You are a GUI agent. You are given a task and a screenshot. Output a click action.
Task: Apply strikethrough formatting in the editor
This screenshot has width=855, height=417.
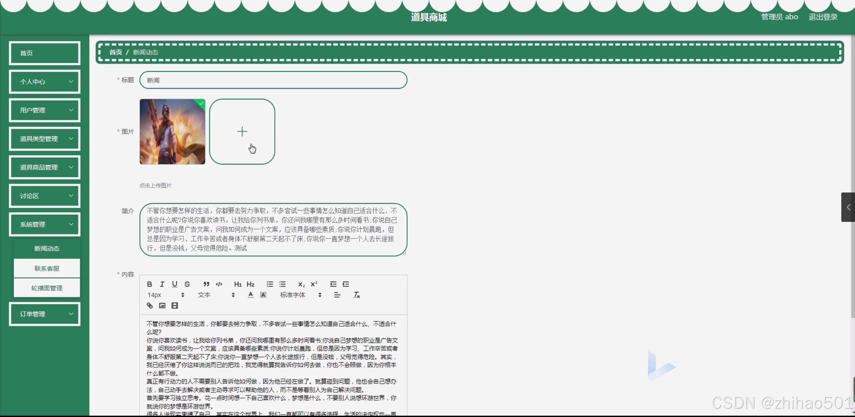(187, 284)
